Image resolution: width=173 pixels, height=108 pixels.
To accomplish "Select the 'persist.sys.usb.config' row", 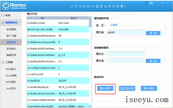I will click(58, 29).
